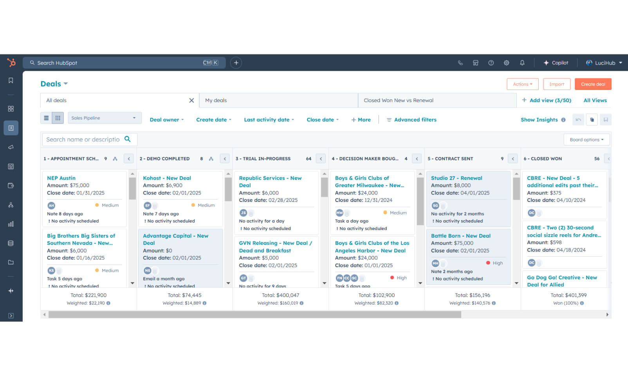Viewport: 628px width, 376px height.
Task: Open the marketplace storefront icon
Action: [475, 63]
